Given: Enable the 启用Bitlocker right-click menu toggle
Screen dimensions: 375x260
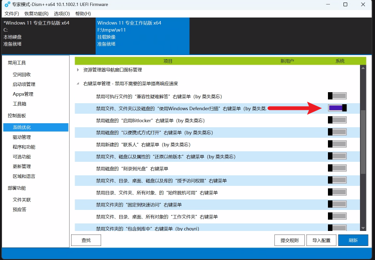Looking at the screenshot, I should pyautogui.click(x=337, y=120).
